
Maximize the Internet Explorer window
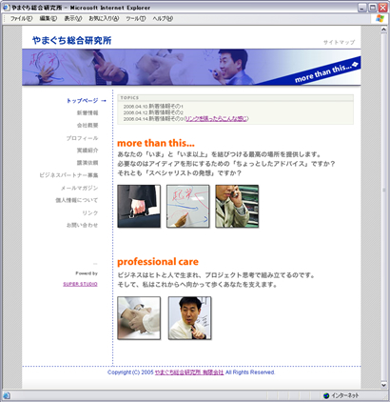(373, 8)
